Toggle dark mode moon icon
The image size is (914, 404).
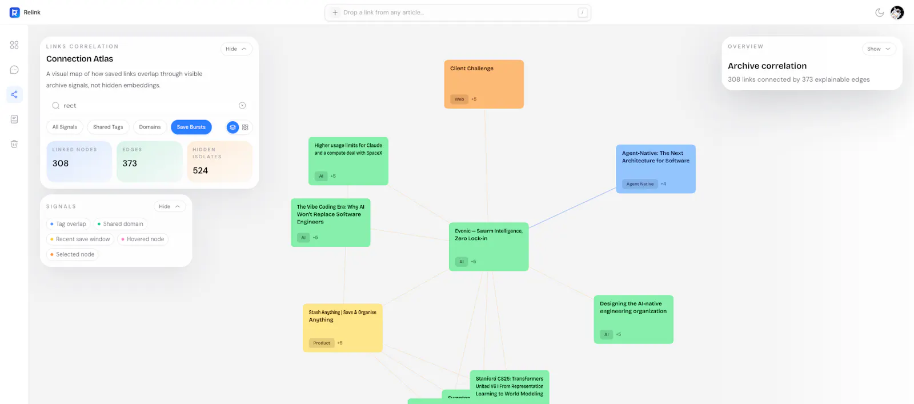click(880, 13)
